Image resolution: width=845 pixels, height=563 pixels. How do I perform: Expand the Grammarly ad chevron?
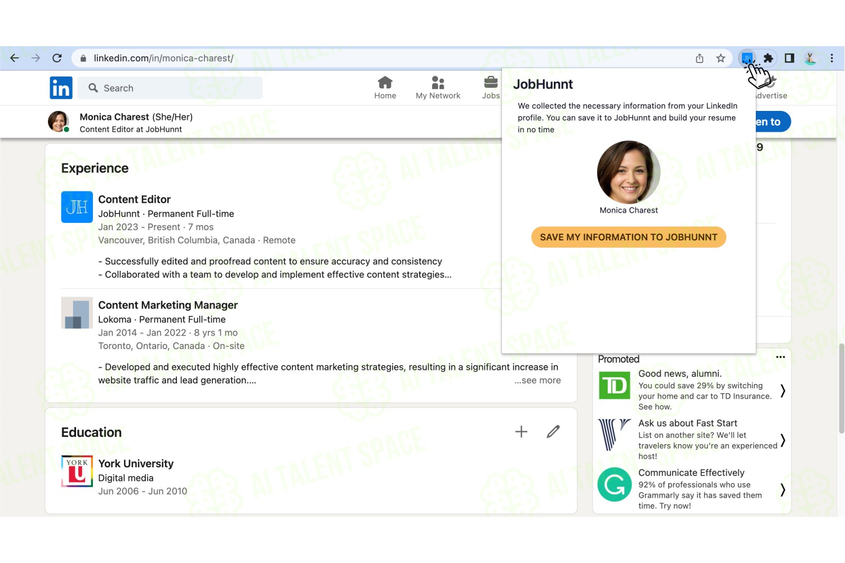[782, 490]
